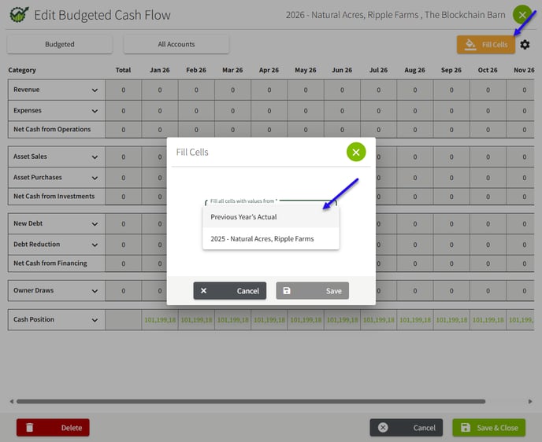This screenshot has width=542, height=442.
Task: Expand the Revenue category row
Action: tap(95, 90)
